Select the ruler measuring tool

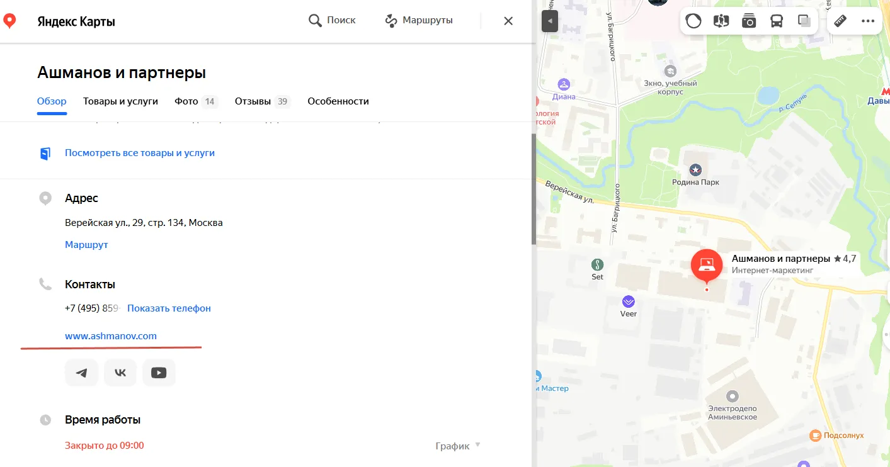(840, 21)
